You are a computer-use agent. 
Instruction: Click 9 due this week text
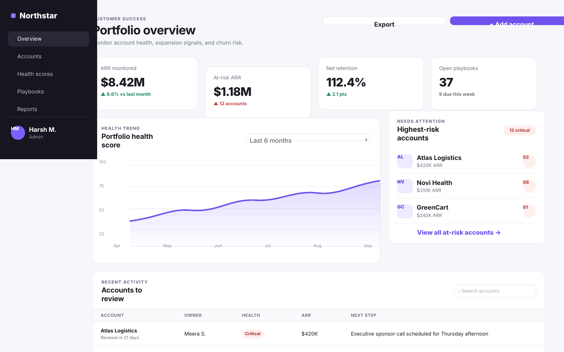(x=457, y=94)
